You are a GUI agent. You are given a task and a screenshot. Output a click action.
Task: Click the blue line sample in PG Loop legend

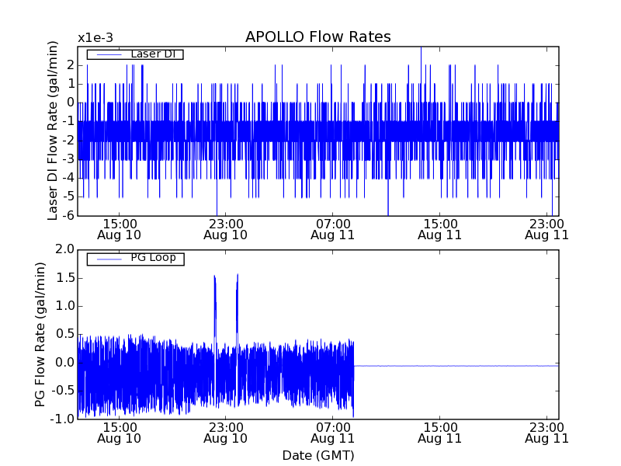[x=106, y=258]
